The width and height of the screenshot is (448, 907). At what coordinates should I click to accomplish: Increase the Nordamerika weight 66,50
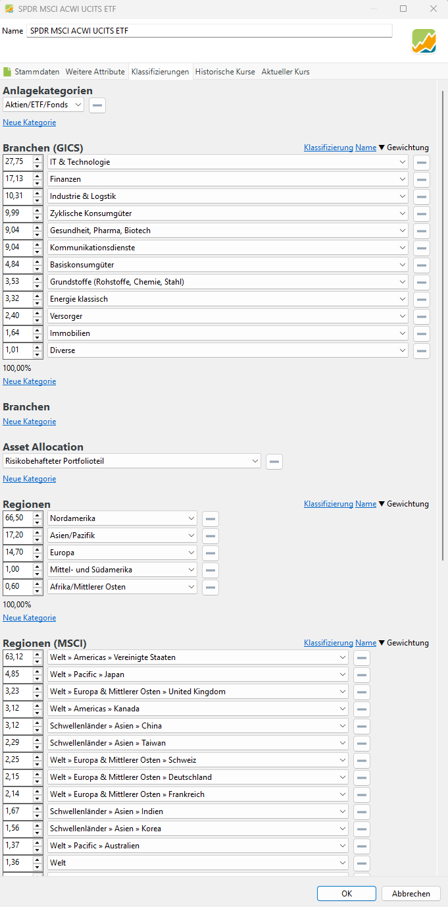[37, 514]
